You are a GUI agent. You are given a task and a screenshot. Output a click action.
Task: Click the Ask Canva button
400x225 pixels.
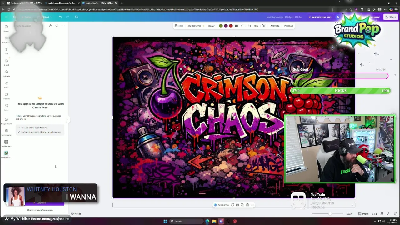(x=221, y=205)
